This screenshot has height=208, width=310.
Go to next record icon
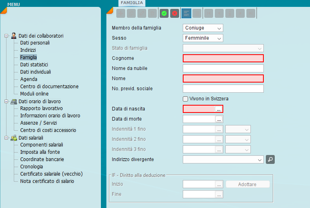click(x=240, y=13)
